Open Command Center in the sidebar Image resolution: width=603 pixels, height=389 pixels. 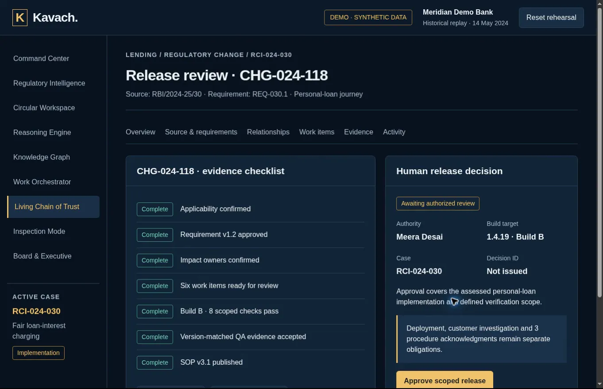coord(41,58)
